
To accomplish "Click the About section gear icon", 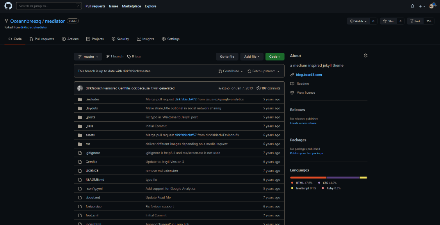I will 365,56.
